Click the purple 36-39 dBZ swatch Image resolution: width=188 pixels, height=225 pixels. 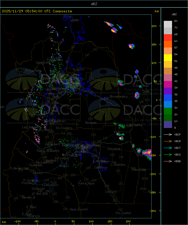pyautogui.click(x=168, y=91)
